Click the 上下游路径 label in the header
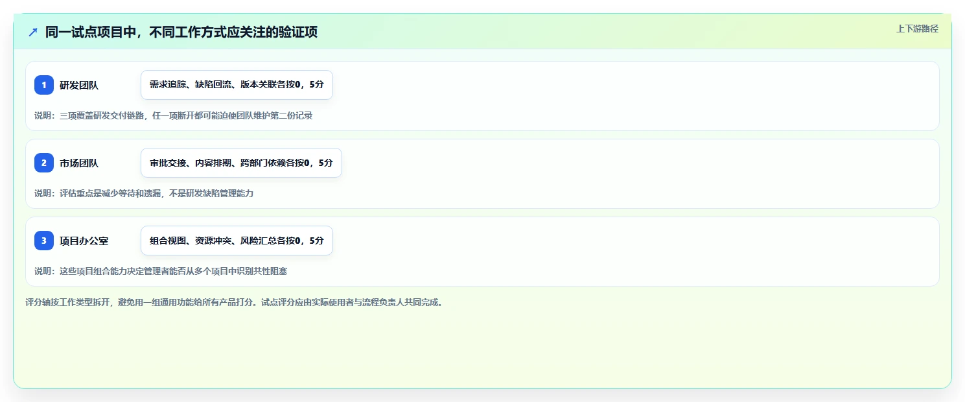This screenshot has width=965, height=402. [917, 29]
